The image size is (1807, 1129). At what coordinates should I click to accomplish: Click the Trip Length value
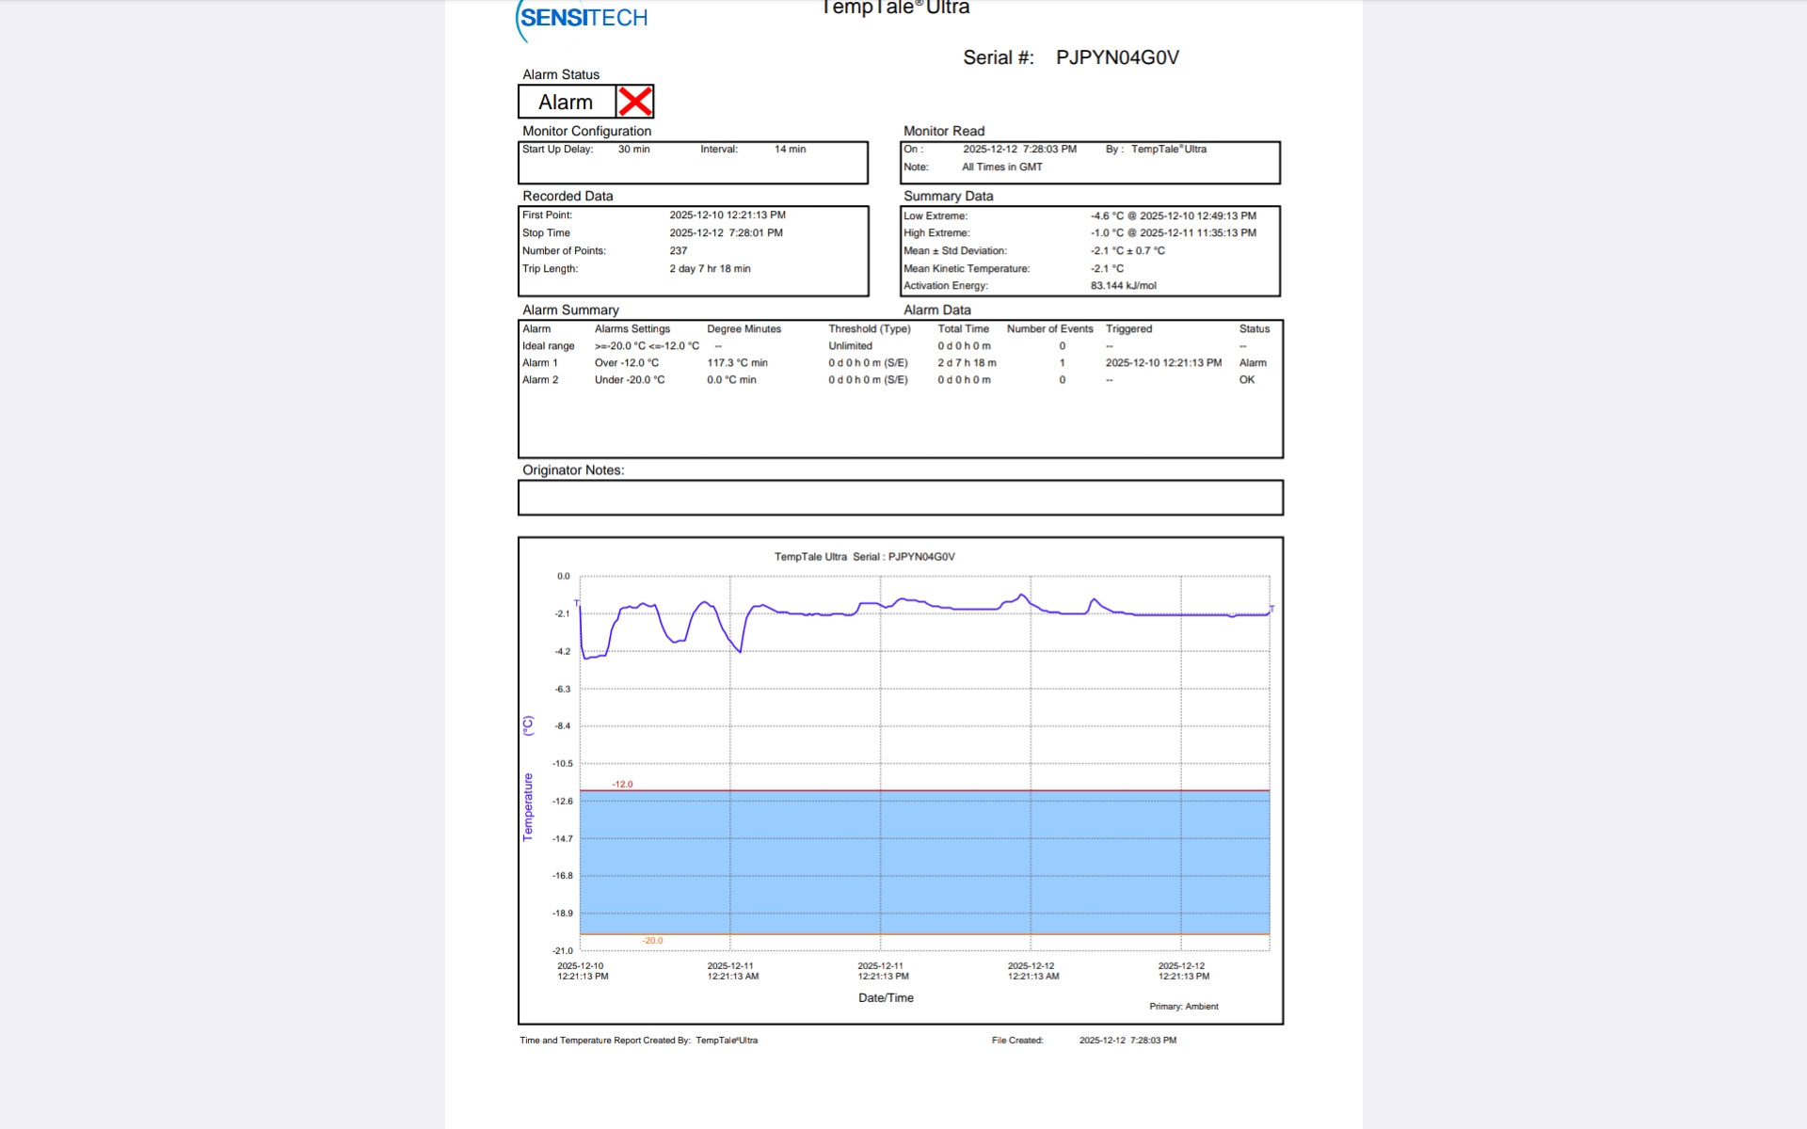pos(710,269)
